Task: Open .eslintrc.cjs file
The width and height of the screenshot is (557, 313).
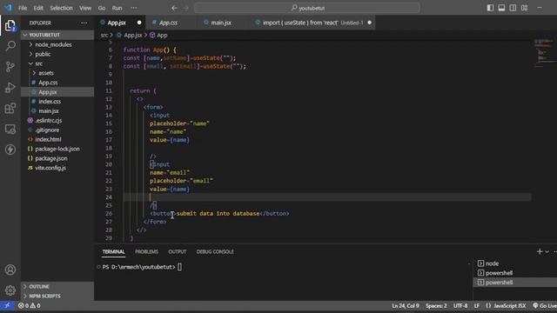Action: (x=57, y=120)
